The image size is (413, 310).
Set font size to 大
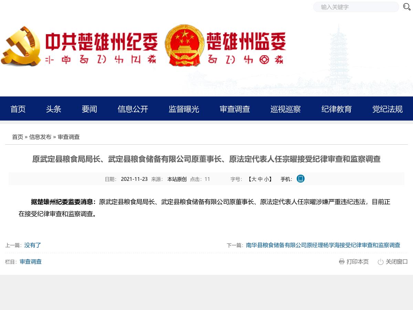254,179
